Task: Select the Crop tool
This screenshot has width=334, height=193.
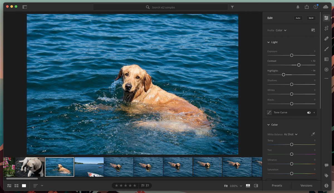Action: 326,28
